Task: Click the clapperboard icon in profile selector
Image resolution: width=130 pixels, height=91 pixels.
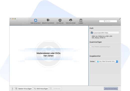Action: 92,33
